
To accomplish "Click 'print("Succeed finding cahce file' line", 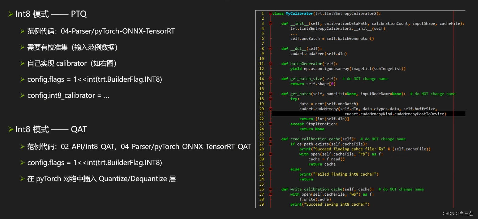I will click(365, 149).
